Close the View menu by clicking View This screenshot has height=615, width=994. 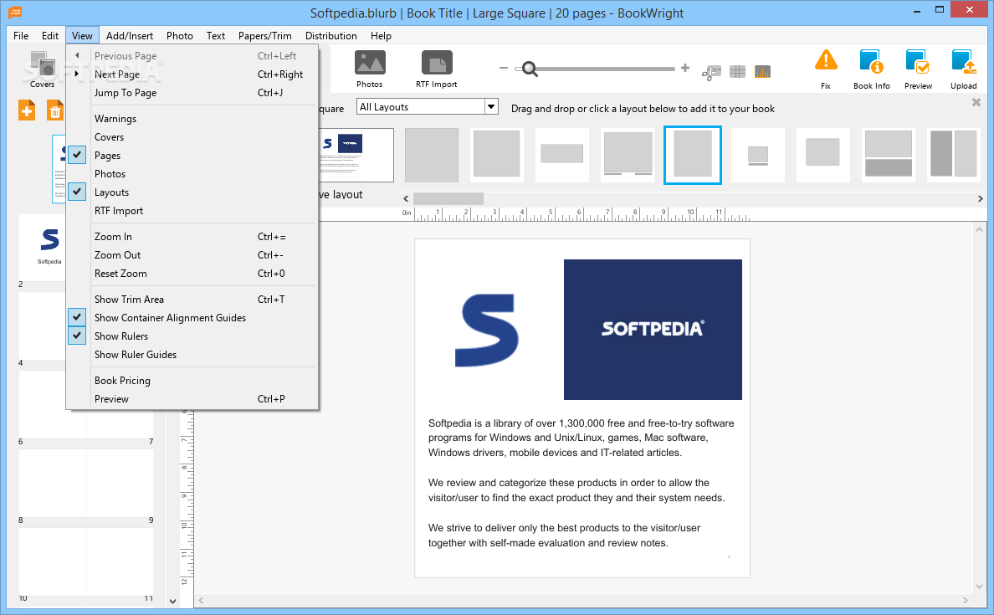pyautogui.click(x=82, y=35)
